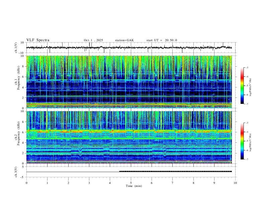Click inside the ch.2 spectrogram panel
Image resolution: width=265 pixels, height=205 pixels.
[129, 137]
